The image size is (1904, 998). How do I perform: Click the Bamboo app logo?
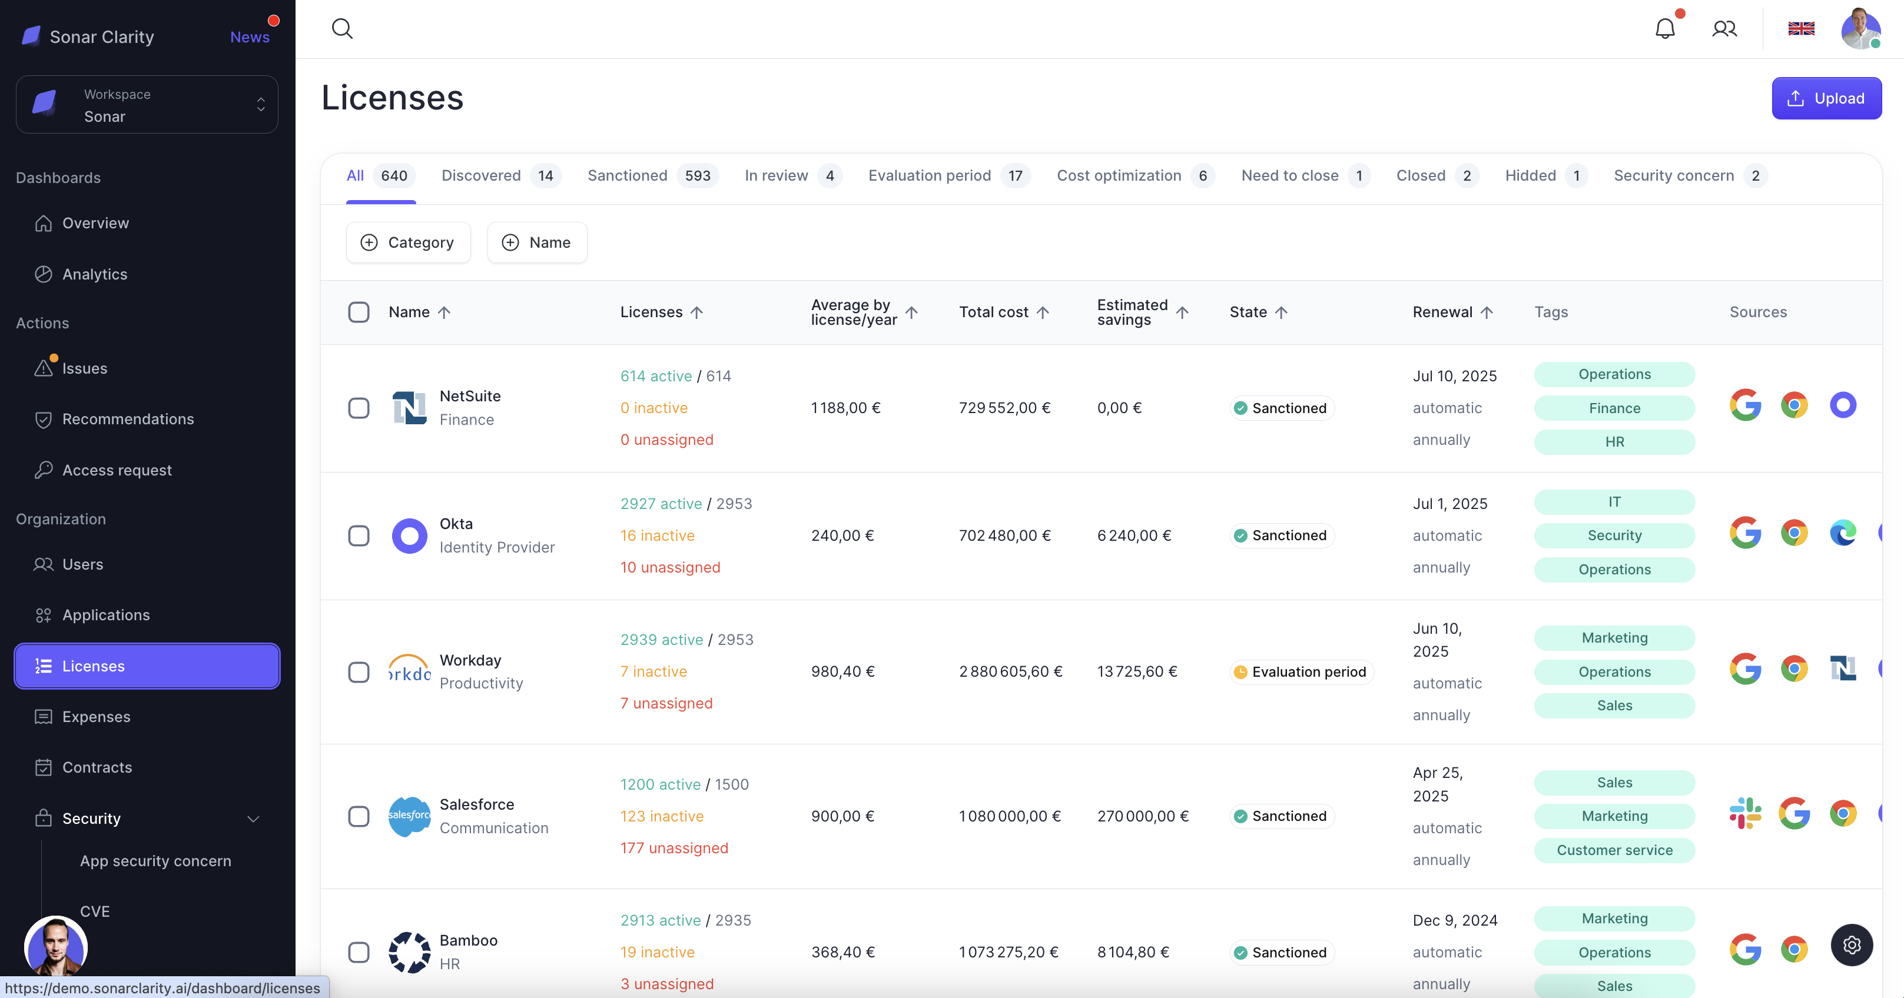click(409, 952)
